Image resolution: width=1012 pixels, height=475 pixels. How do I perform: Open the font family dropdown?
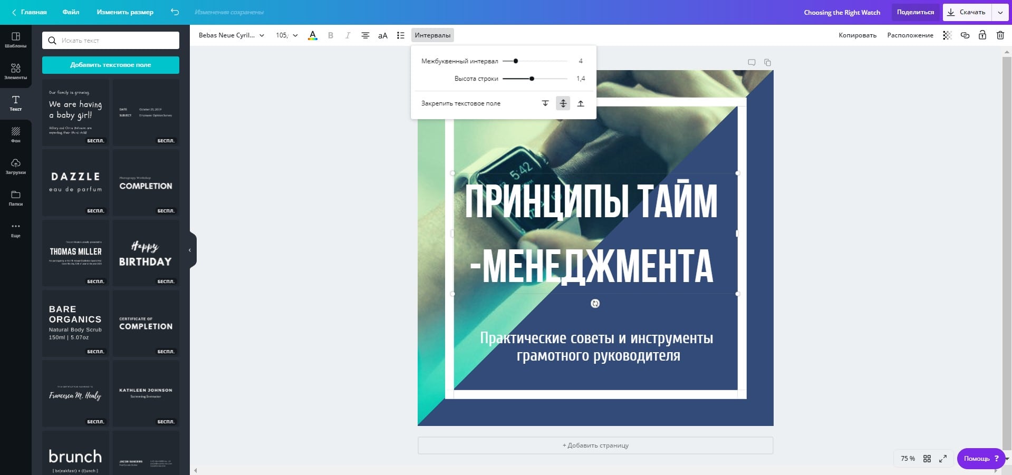tap(232, 35)
